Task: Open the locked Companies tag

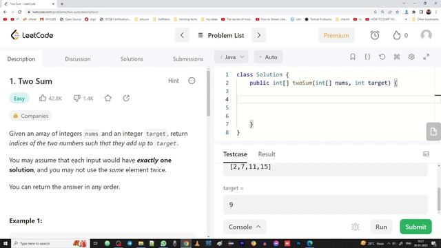Action: pos(30,116)
